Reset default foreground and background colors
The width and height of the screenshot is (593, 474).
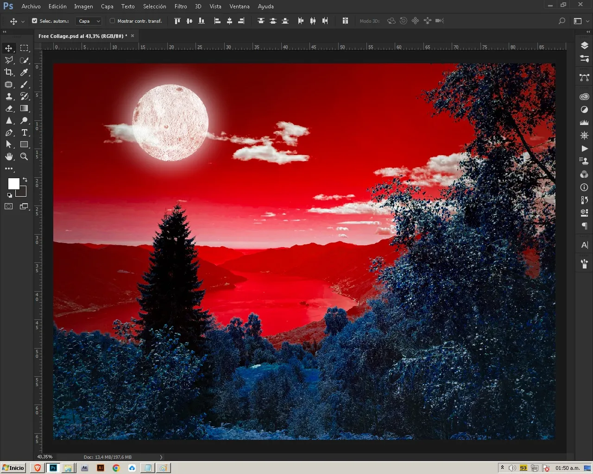10,195
